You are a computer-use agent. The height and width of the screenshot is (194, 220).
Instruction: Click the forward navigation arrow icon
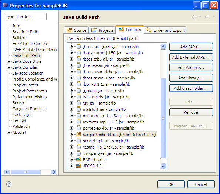208,17
